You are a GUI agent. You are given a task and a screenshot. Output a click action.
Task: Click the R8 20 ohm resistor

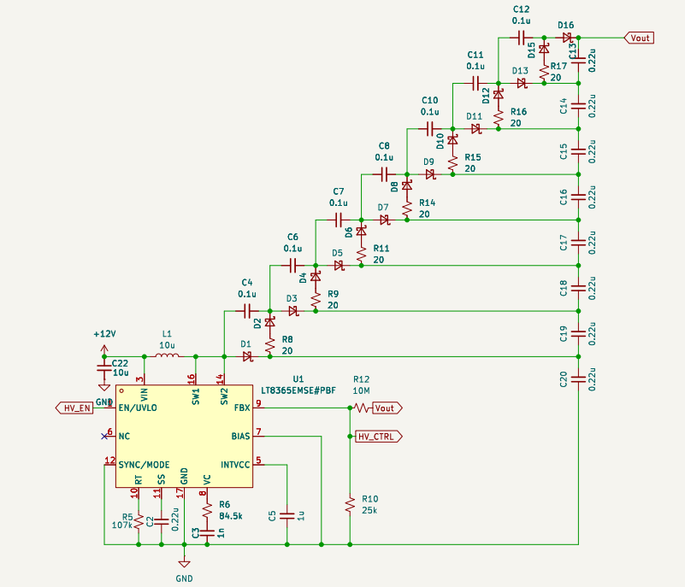click(270, 344)
